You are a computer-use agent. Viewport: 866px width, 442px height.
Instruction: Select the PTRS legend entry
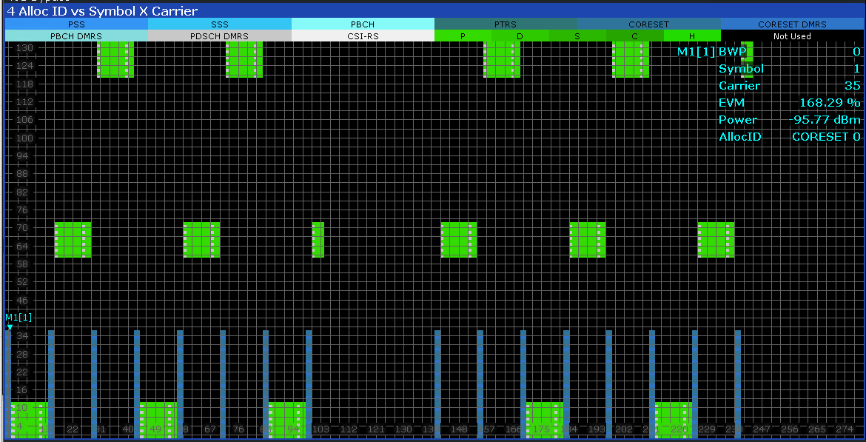point(506,24)
